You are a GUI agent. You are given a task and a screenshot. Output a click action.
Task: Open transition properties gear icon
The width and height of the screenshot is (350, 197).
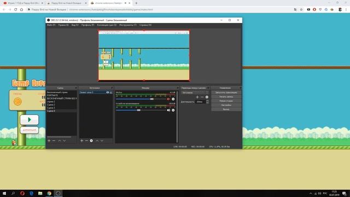207,97
